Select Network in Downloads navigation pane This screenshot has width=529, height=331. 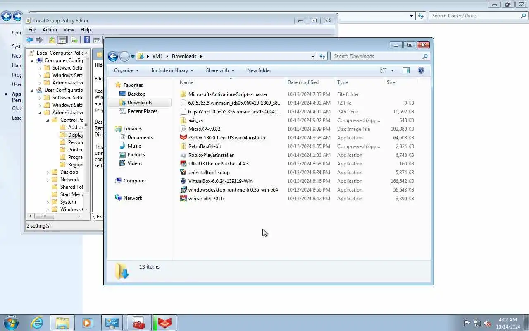tap(133, 198)
